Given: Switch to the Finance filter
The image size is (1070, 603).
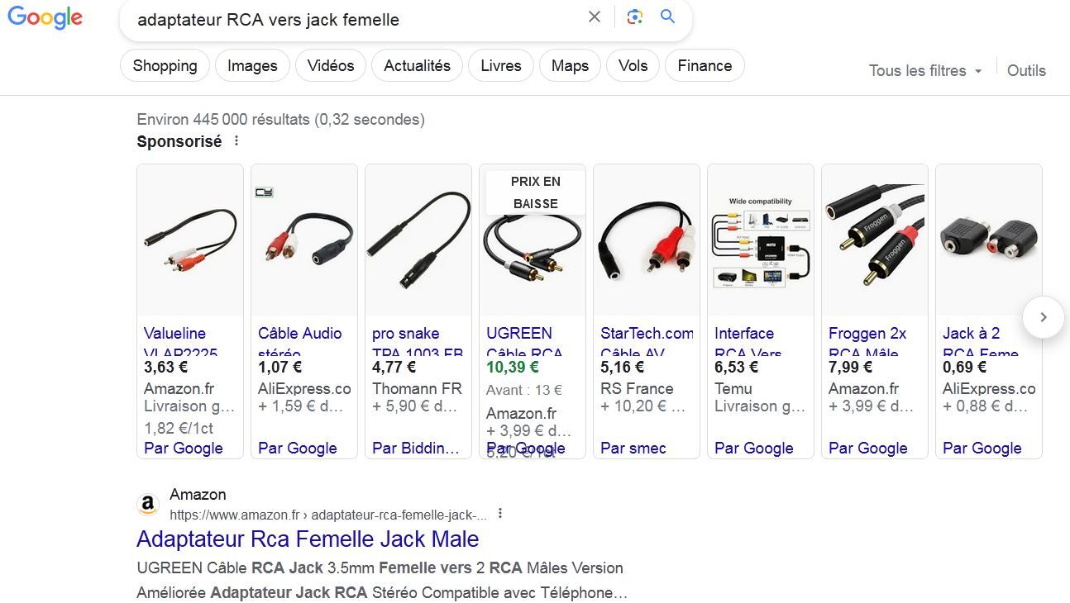Looking at the screenshot, I should click(x=705, y=66).
